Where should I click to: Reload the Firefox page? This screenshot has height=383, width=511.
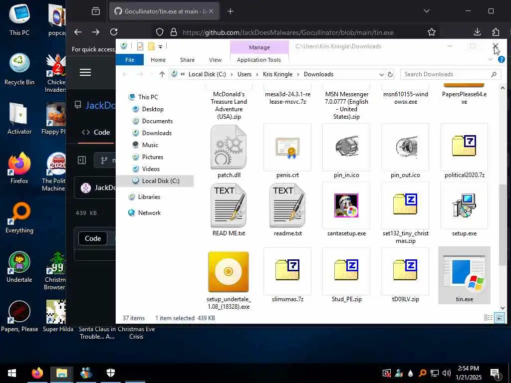[x=114, y=32]
